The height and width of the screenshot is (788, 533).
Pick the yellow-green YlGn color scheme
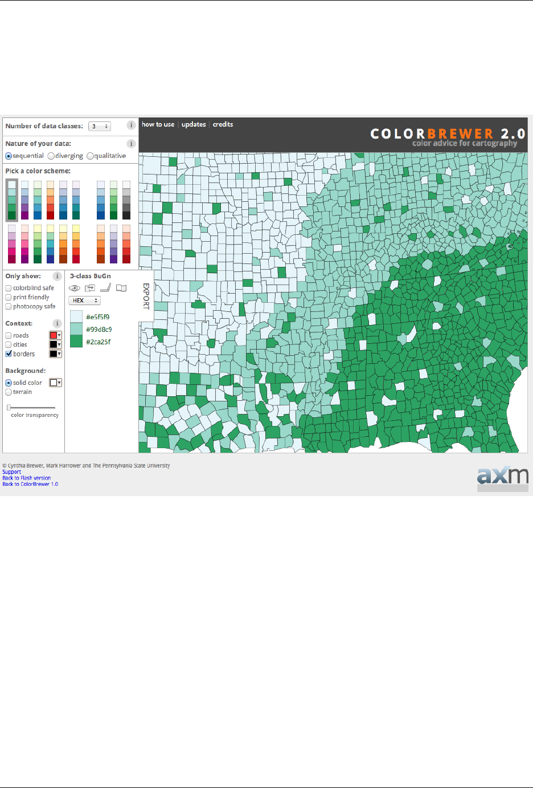tap(38, 244)
